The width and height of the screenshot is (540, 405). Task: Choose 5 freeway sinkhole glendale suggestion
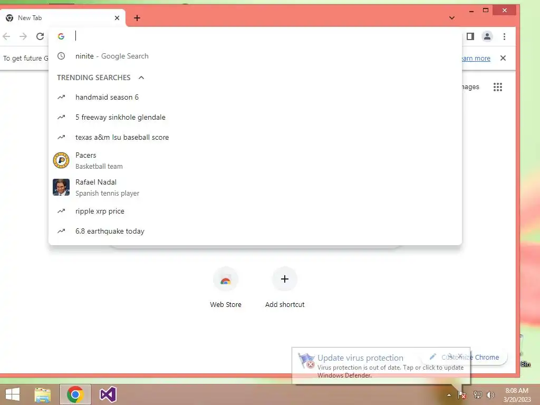[255, 117]
